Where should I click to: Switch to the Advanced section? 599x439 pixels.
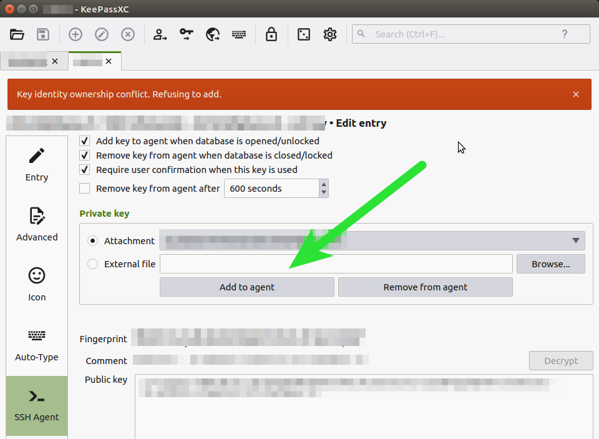coord(36,226)
